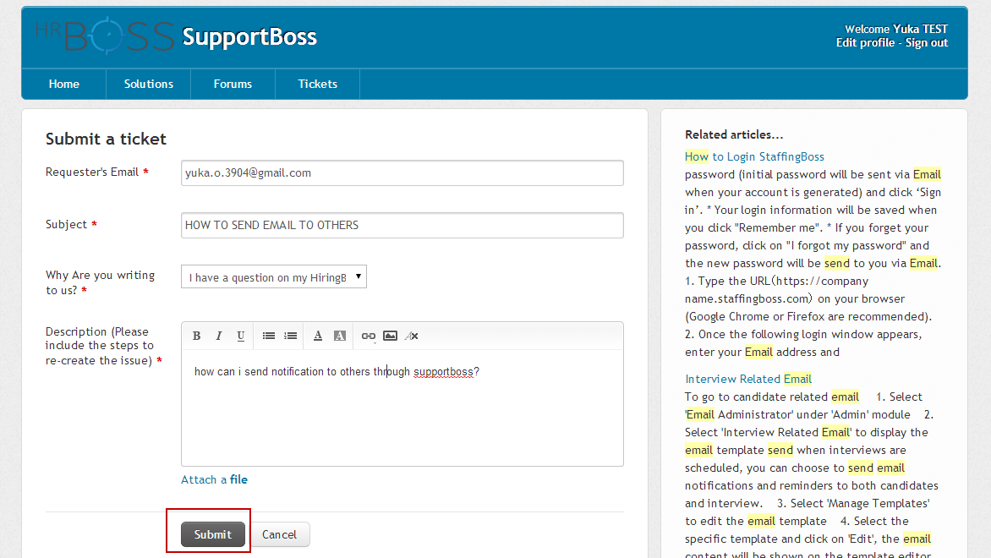
Task: Open the text background color picker
Action: point(340,336)
